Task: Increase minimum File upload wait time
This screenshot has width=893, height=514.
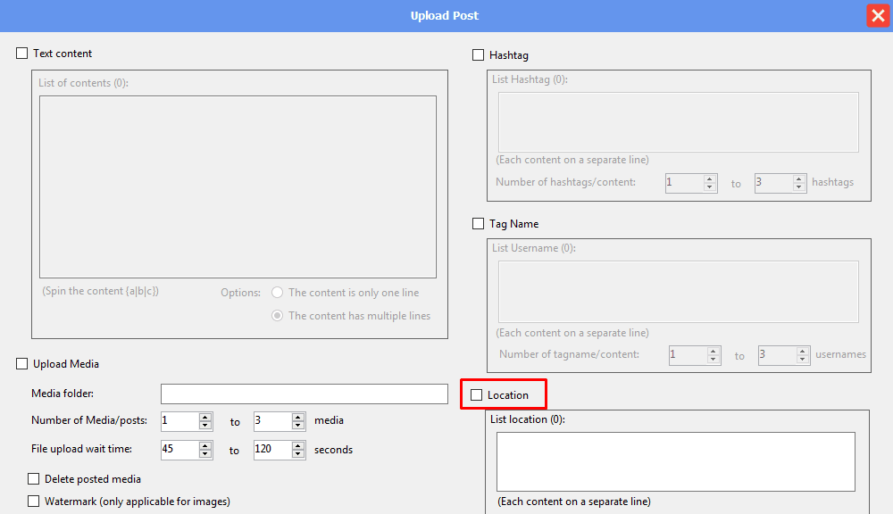Action: pos(205,445)
